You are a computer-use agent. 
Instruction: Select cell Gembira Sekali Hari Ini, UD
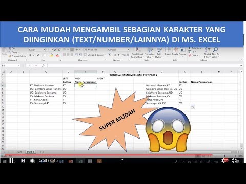[x=161, y=89]
